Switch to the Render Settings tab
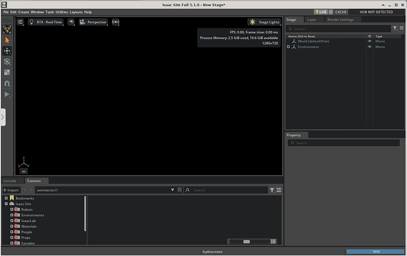Image resolution: width=407 pixels, height=256 pixels. pos(340,19)
